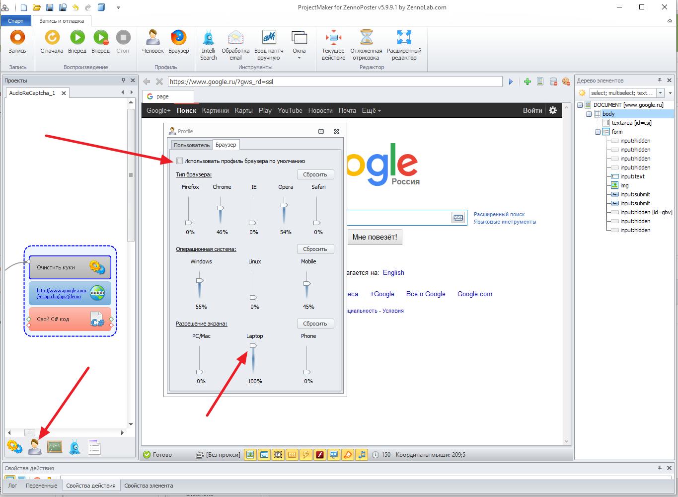Image resolution: width=678 pixels, height=497 pixels.
Task: Restart playback with 'С начала' button
Action: 52,38
